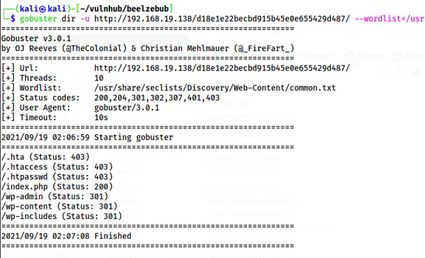Click the gobuster/3.0.1 user agent value

pyautogui.click(x=126, y=107)
